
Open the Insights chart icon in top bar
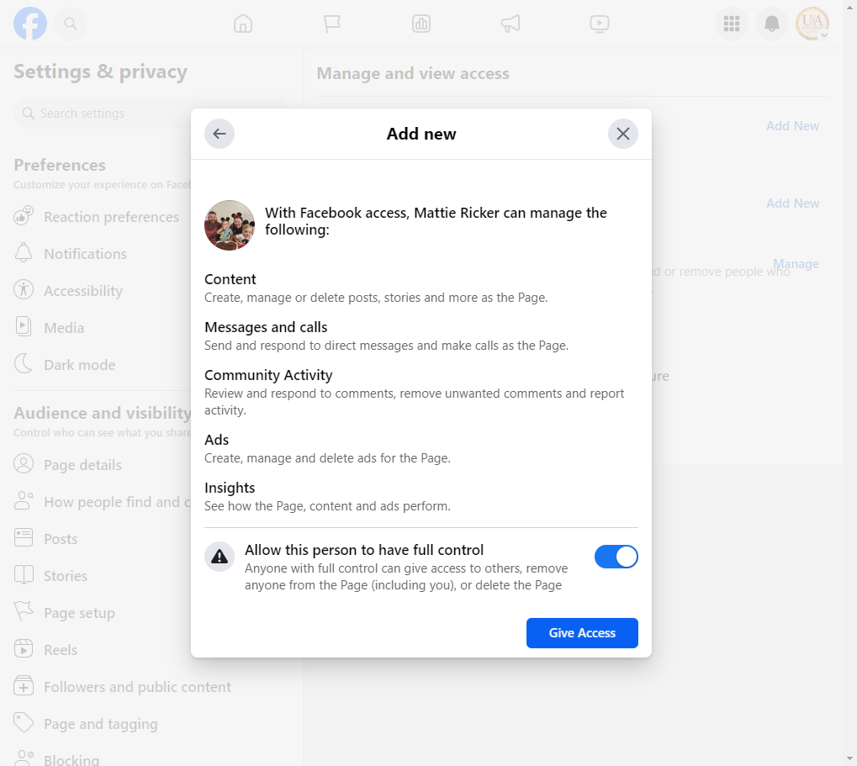(421, 24)
